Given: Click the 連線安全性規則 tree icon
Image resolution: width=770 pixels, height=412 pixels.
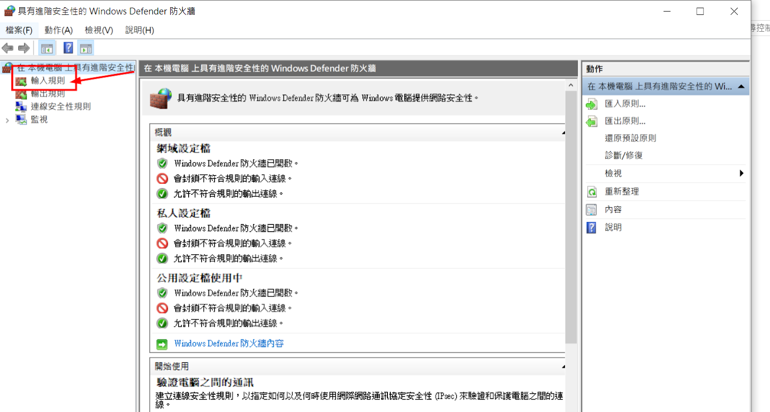Looking at the screenshot, I should click(21, 106).
